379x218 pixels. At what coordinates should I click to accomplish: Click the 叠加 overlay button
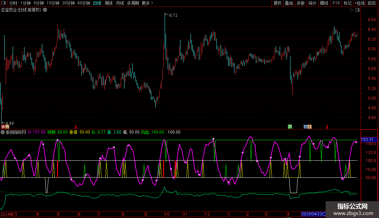(289, 3)
